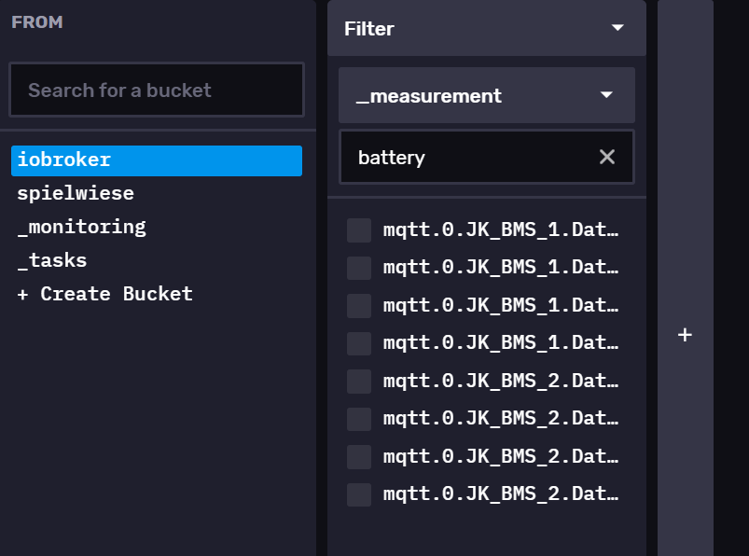Focus the Search for a bucket field
The height and width of the screenshot is (556, 749).
coord(157,90)
